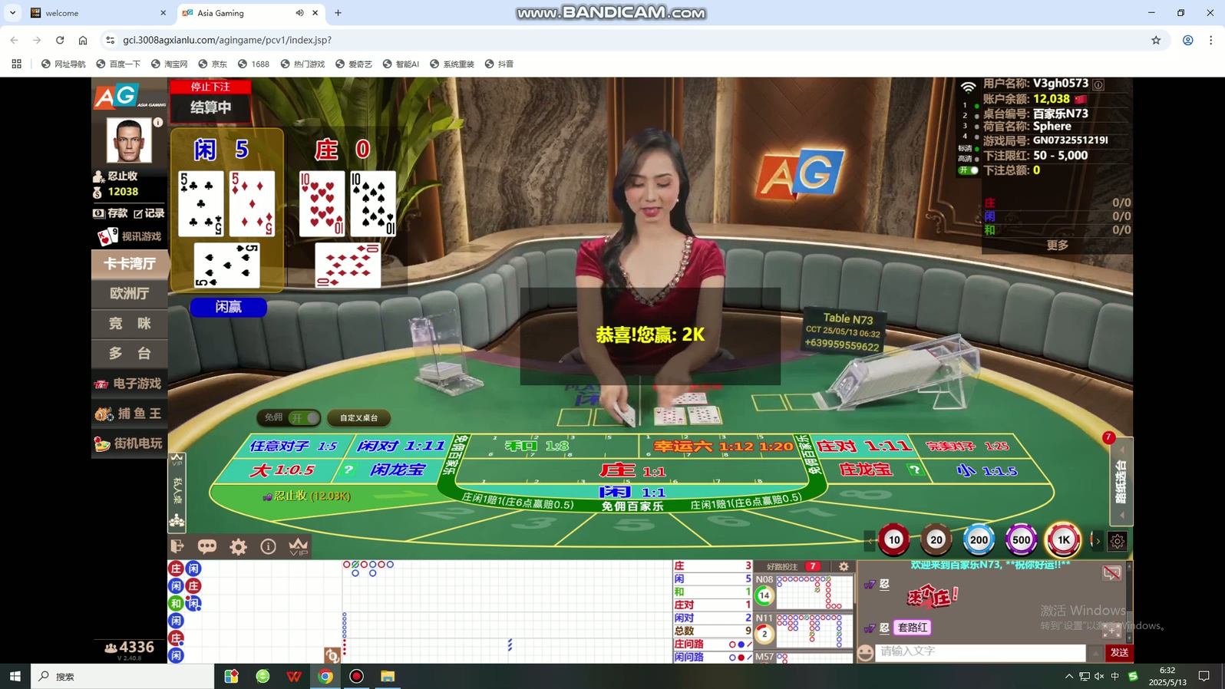Open the 欧洲厅 hall menu item

[x=130, y=293]
